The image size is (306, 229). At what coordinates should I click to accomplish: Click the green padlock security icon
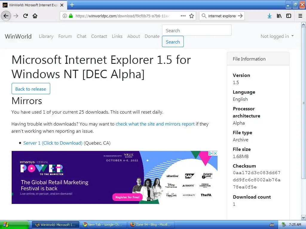[71, 16]
